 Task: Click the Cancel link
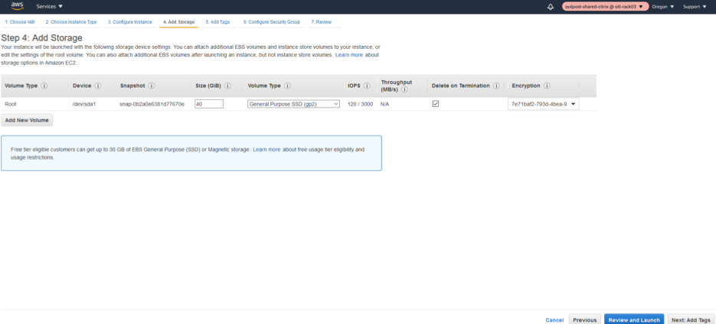(554, 320)
